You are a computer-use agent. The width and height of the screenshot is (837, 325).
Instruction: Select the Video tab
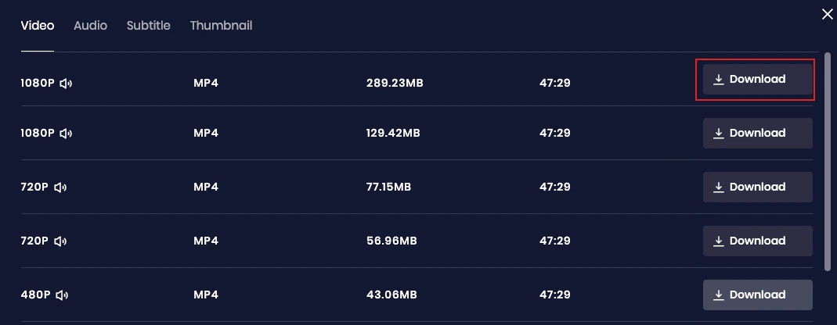click(38, 26)
